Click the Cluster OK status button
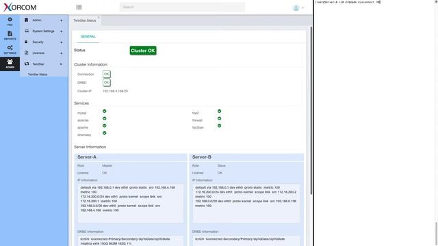Viewport: 438px width, 246px height. coord(143,51)
